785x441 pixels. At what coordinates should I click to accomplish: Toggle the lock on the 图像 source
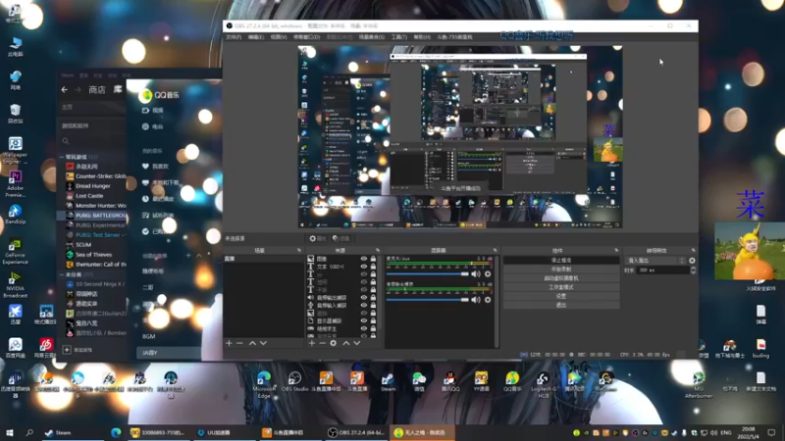[373, 259]
